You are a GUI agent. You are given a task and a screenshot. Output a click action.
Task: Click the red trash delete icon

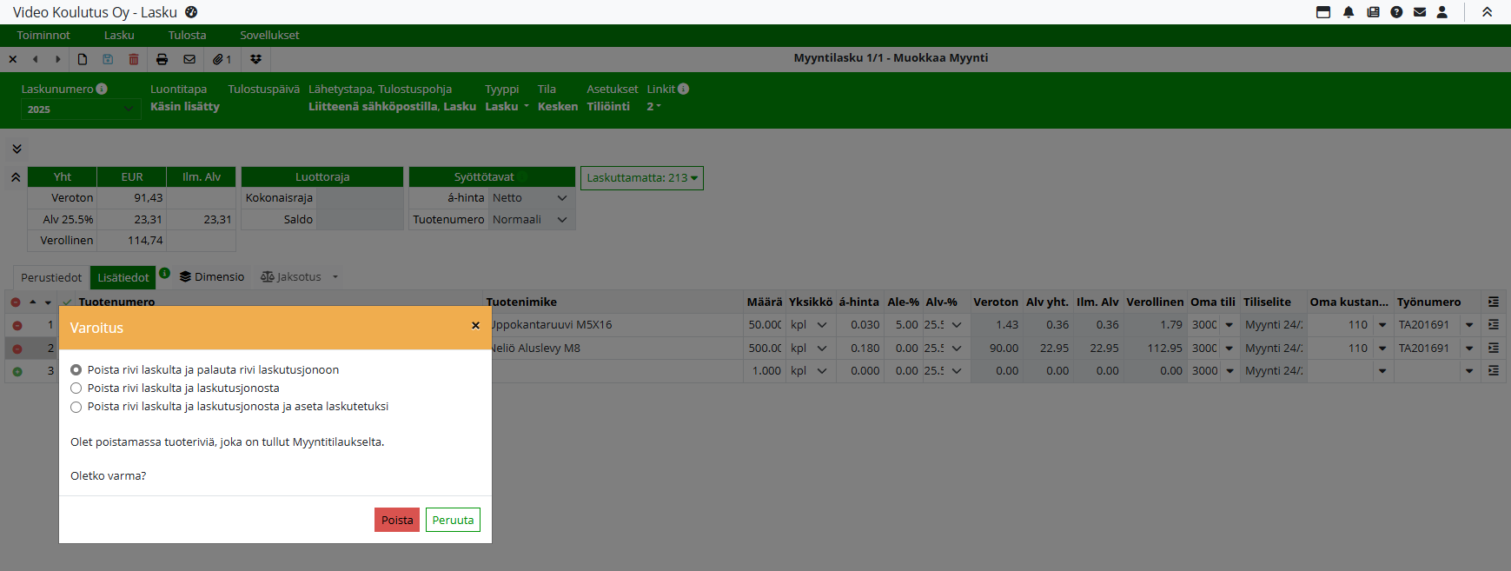coord(134,59)
